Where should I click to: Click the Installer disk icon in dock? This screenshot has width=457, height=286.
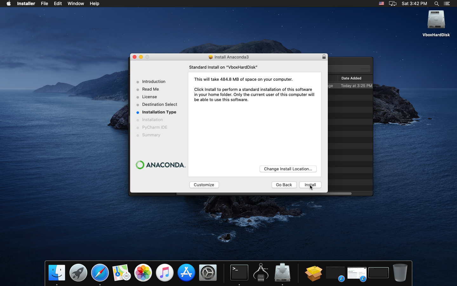click(282, 272)
